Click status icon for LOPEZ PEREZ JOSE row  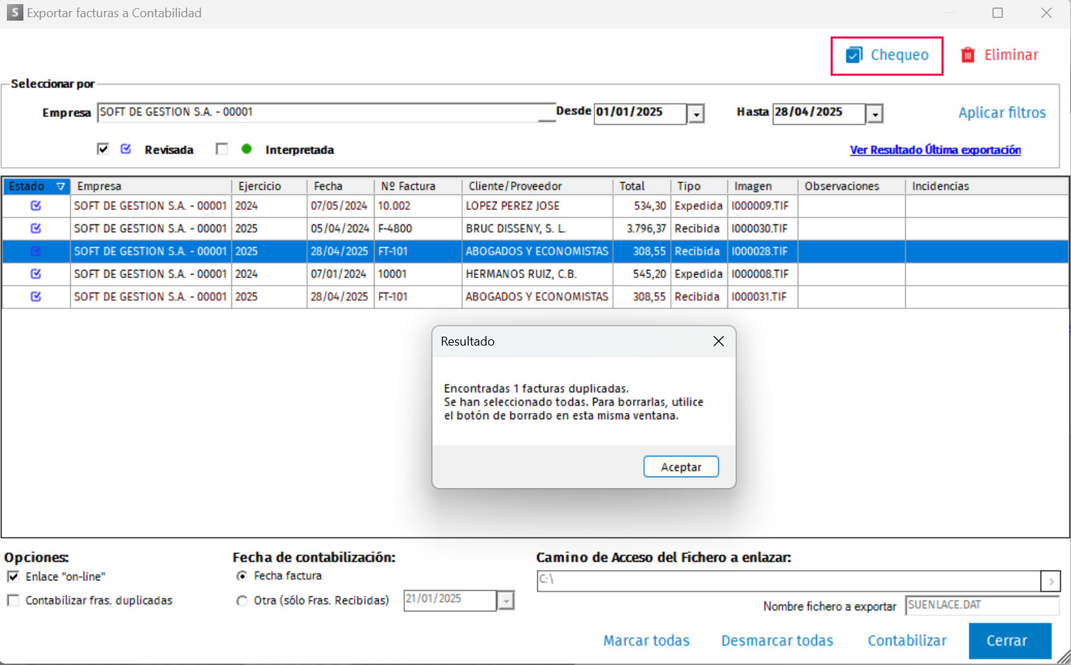coord(36,206)
